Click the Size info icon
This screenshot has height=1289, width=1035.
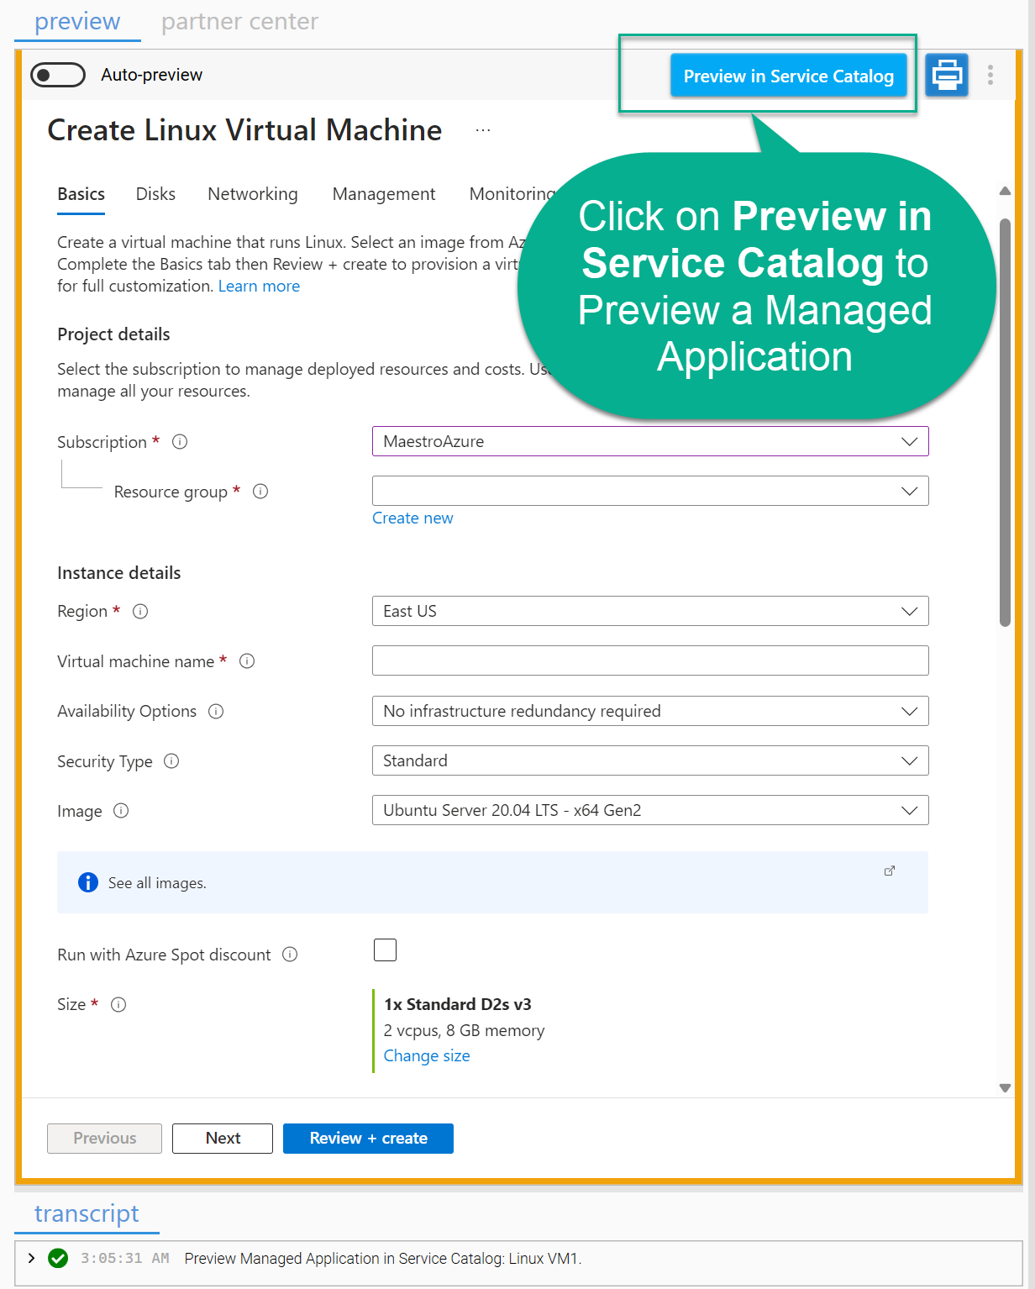point(118,1004)
